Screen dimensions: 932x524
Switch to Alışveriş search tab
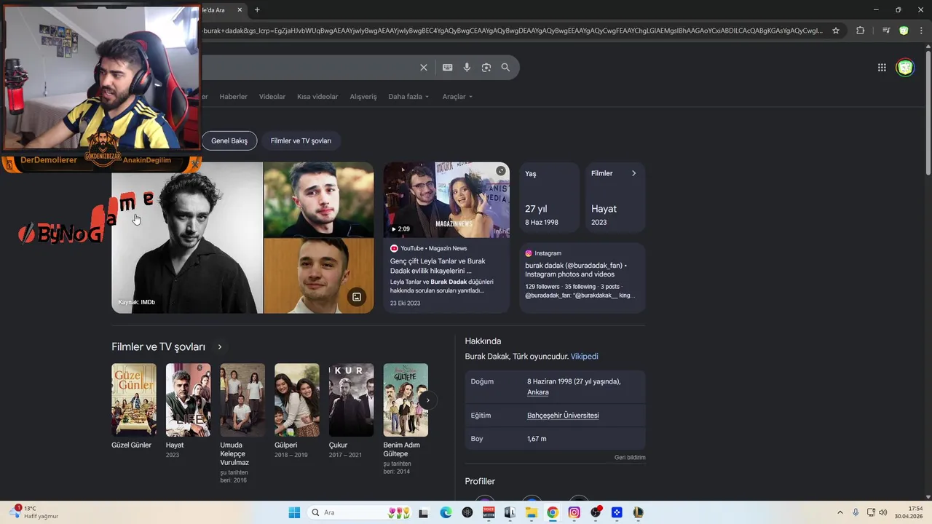click(363, 97)
